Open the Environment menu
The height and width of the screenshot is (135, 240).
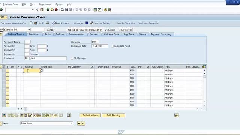click(45, 4)
